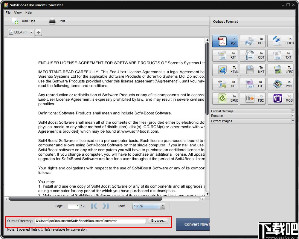The height and width of the screenshot is (239, 299).
Task: Click the document scroll down arrow
Action: [x=208, y=194]
